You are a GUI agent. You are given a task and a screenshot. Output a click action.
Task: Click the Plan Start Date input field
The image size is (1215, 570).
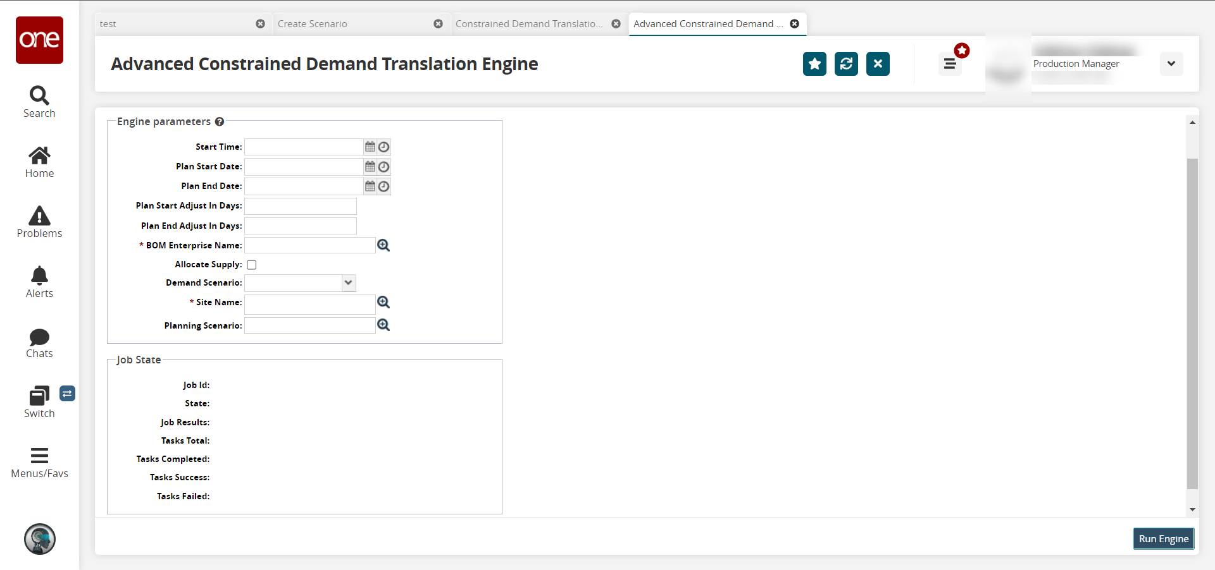pos(304,167)
